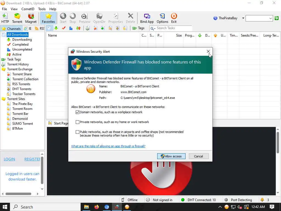This screenshot has width=281, height=211.
Task: Open the File menu
Action: (4, 9)
